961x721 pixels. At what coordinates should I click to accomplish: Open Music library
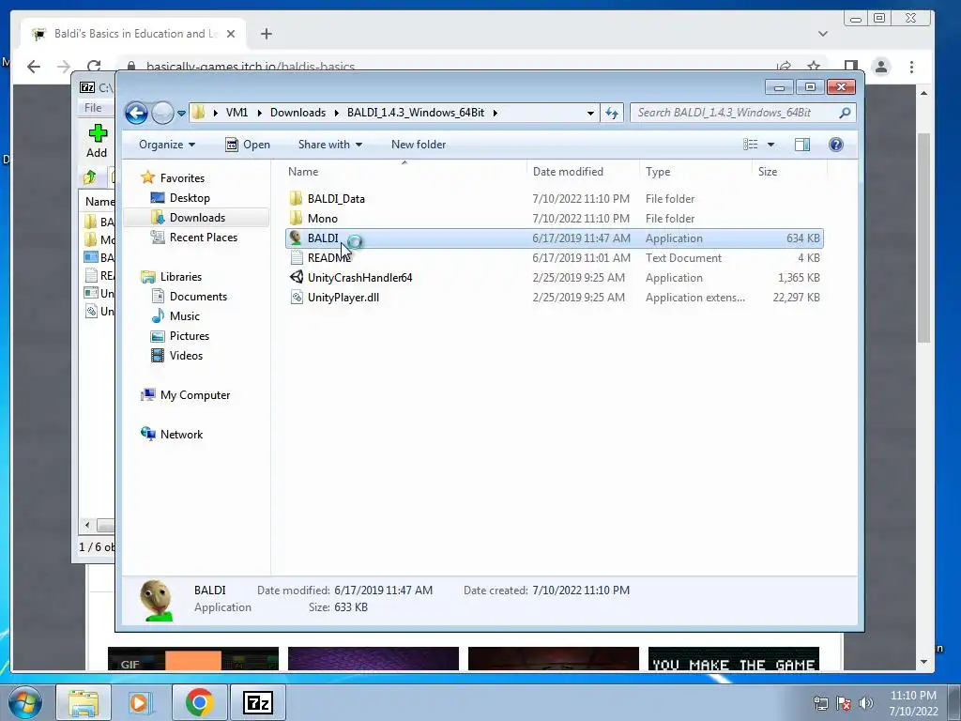(x=185, y=315)
